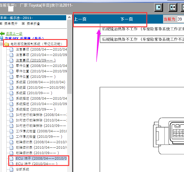
Task: Open 如何进行故障排除 (2008/04 item
Action: pos(41,115)
